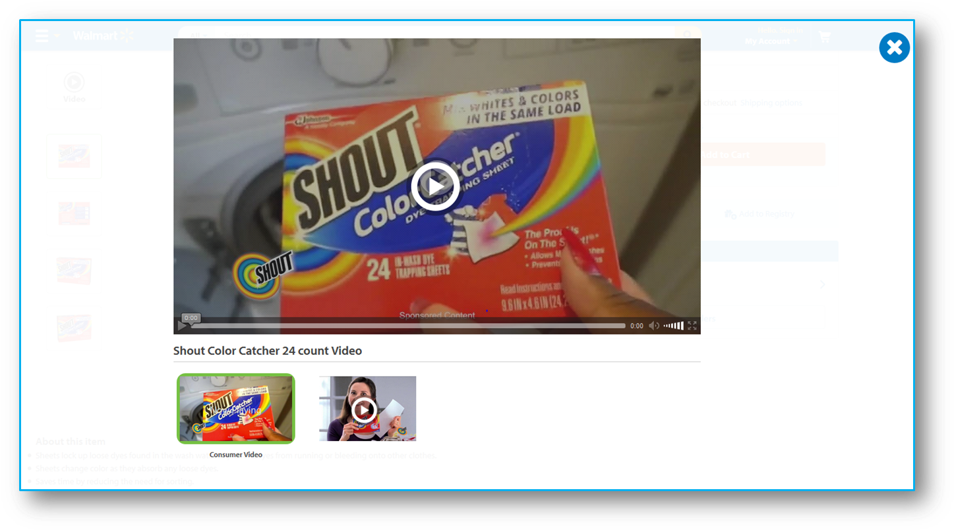954x530 pixels.
Task: Open the All departments dropdown in the search bar
Action: point(198,36)
